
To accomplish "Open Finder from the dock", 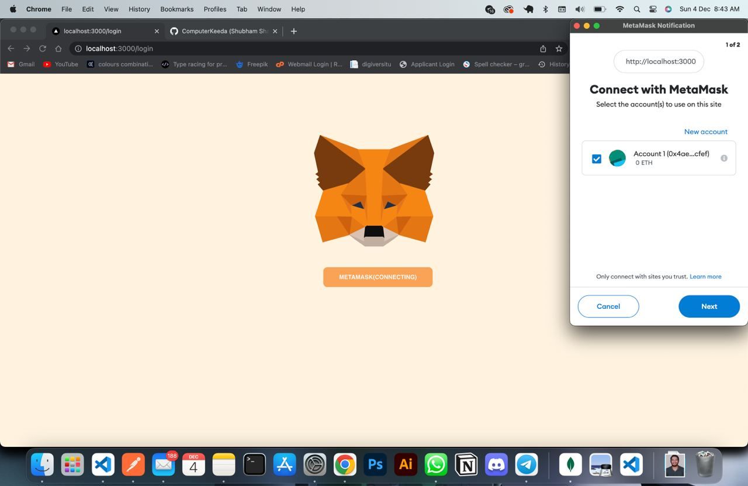I will click(42, 464).
